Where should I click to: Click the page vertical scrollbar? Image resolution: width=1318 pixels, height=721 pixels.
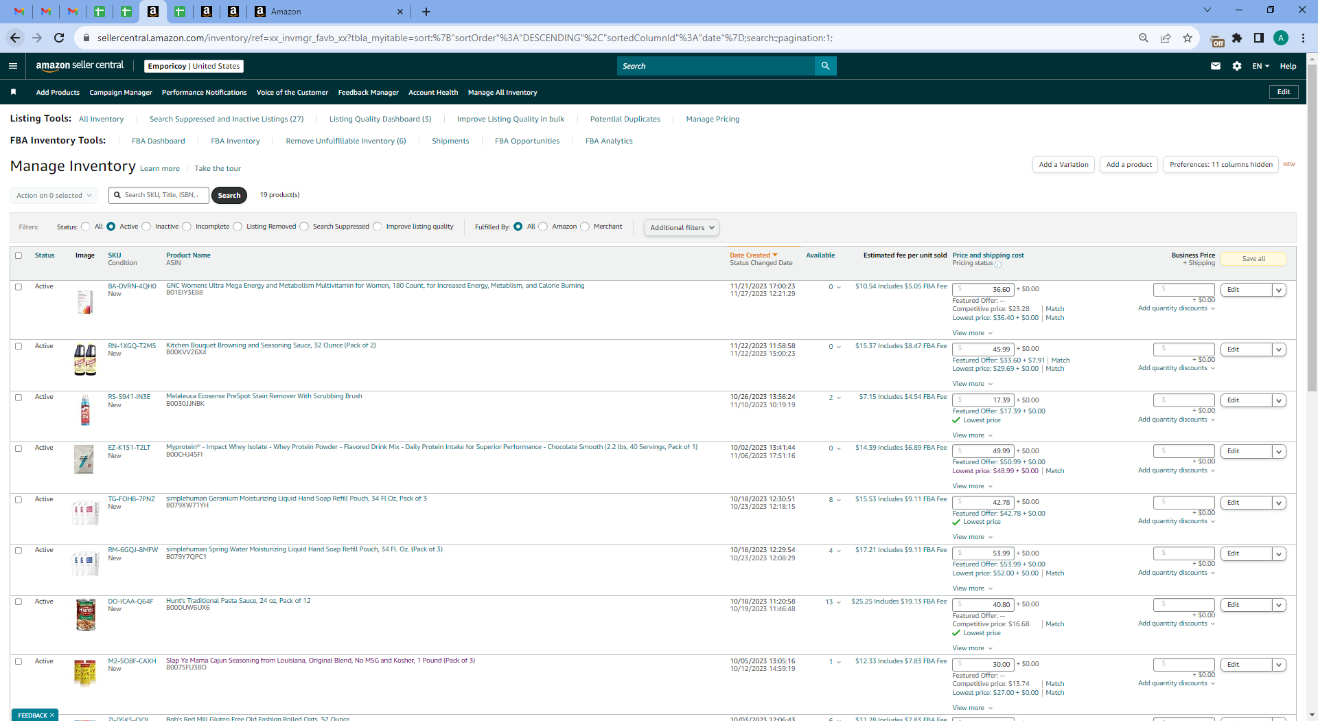click(1312, 227)
